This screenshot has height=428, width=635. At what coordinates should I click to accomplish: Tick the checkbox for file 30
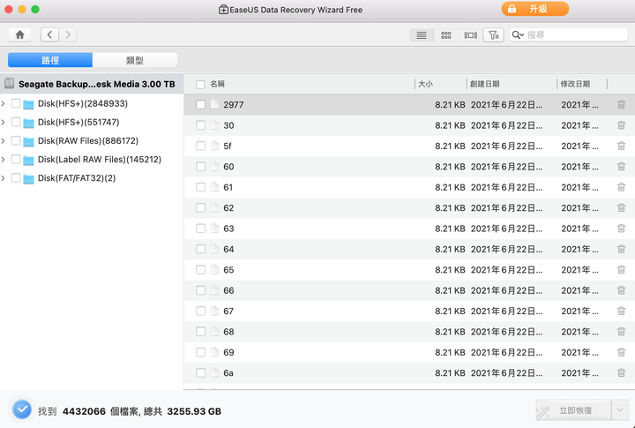click(200, 125)
